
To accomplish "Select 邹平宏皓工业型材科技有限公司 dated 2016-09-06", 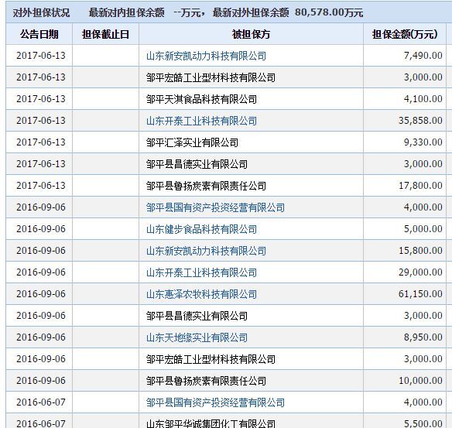I will coord(211,359).
